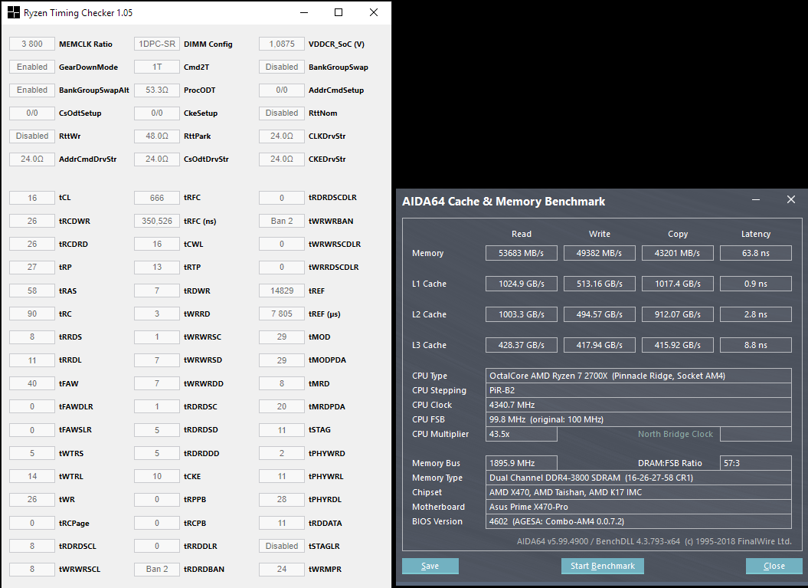
Task: Click the tCKE value field 10
Action: [157, 476]
